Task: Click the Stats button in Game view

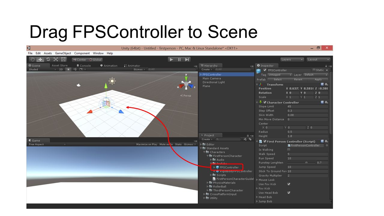Action: click(x=178, y=144)
